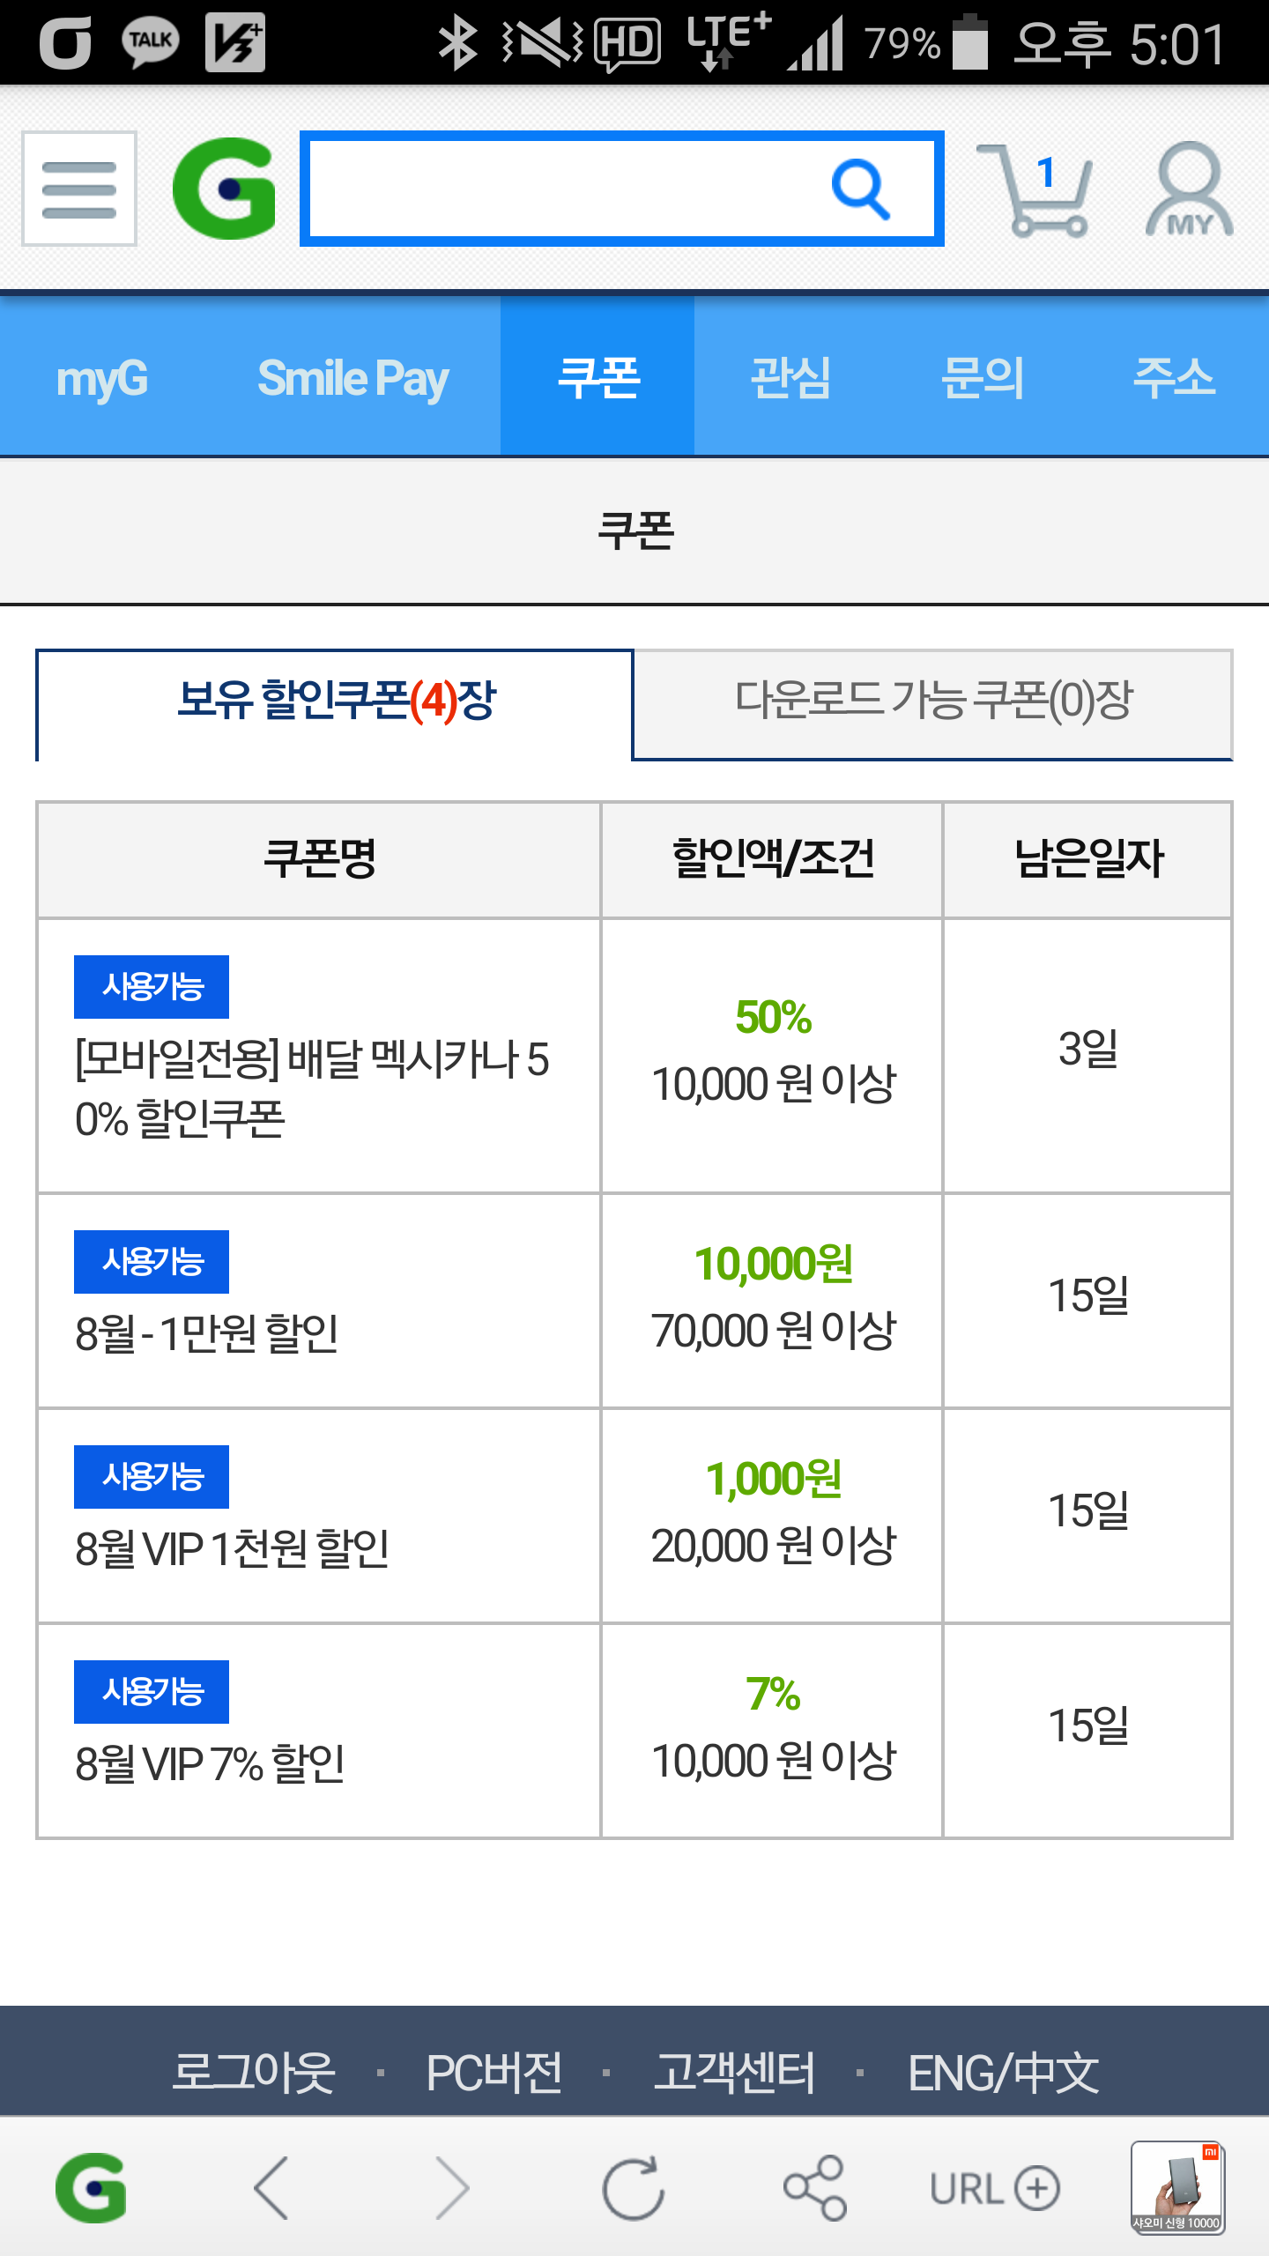
Task: Tap the search magnifier icon
Action: [x=859, y=189]
